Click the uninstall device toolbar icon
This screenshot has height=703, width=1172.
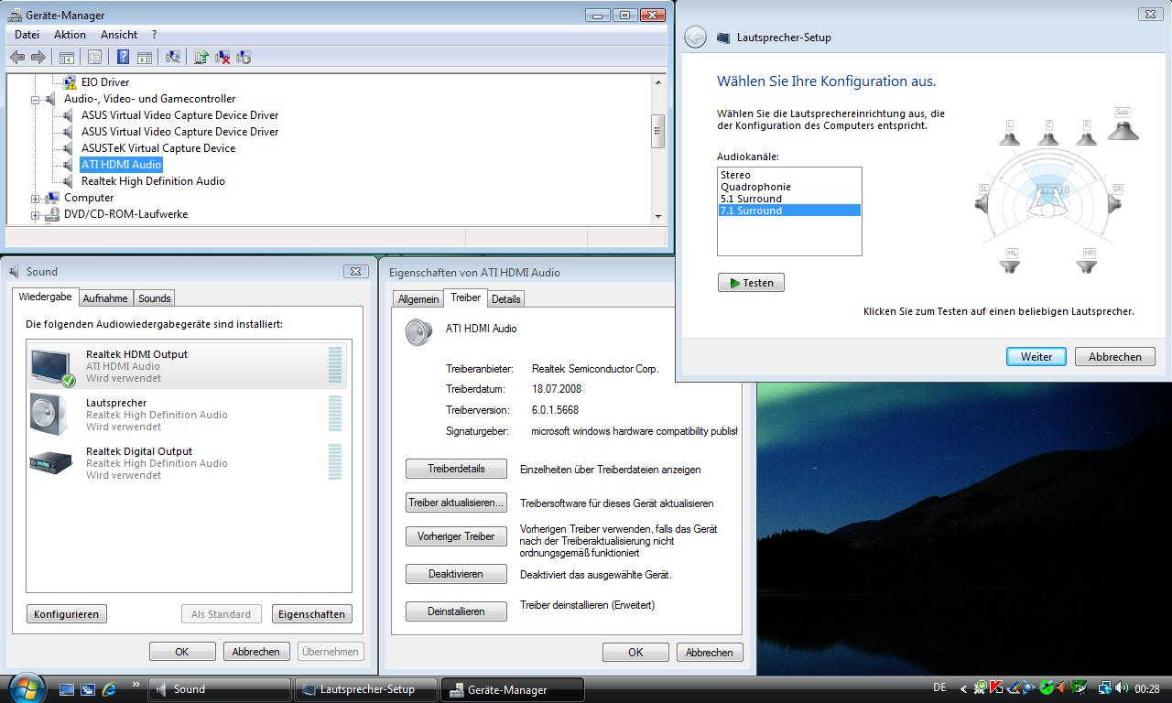[222, 58]
